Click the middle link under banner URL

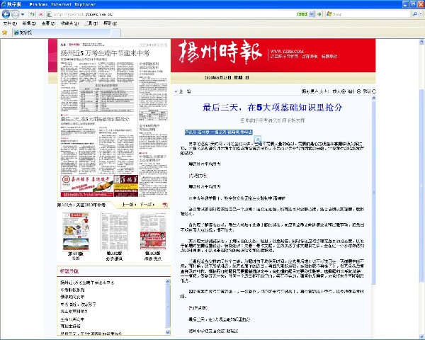point(310,57)
